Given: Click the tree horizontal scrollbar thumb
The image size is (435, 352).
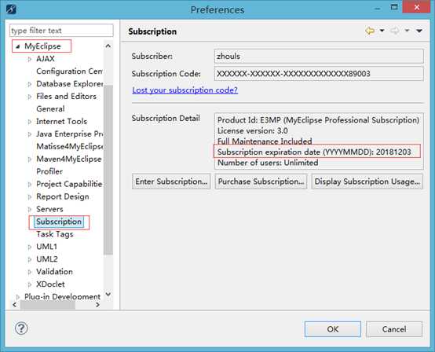Looking at the screenshot, I should coord(48,305).
